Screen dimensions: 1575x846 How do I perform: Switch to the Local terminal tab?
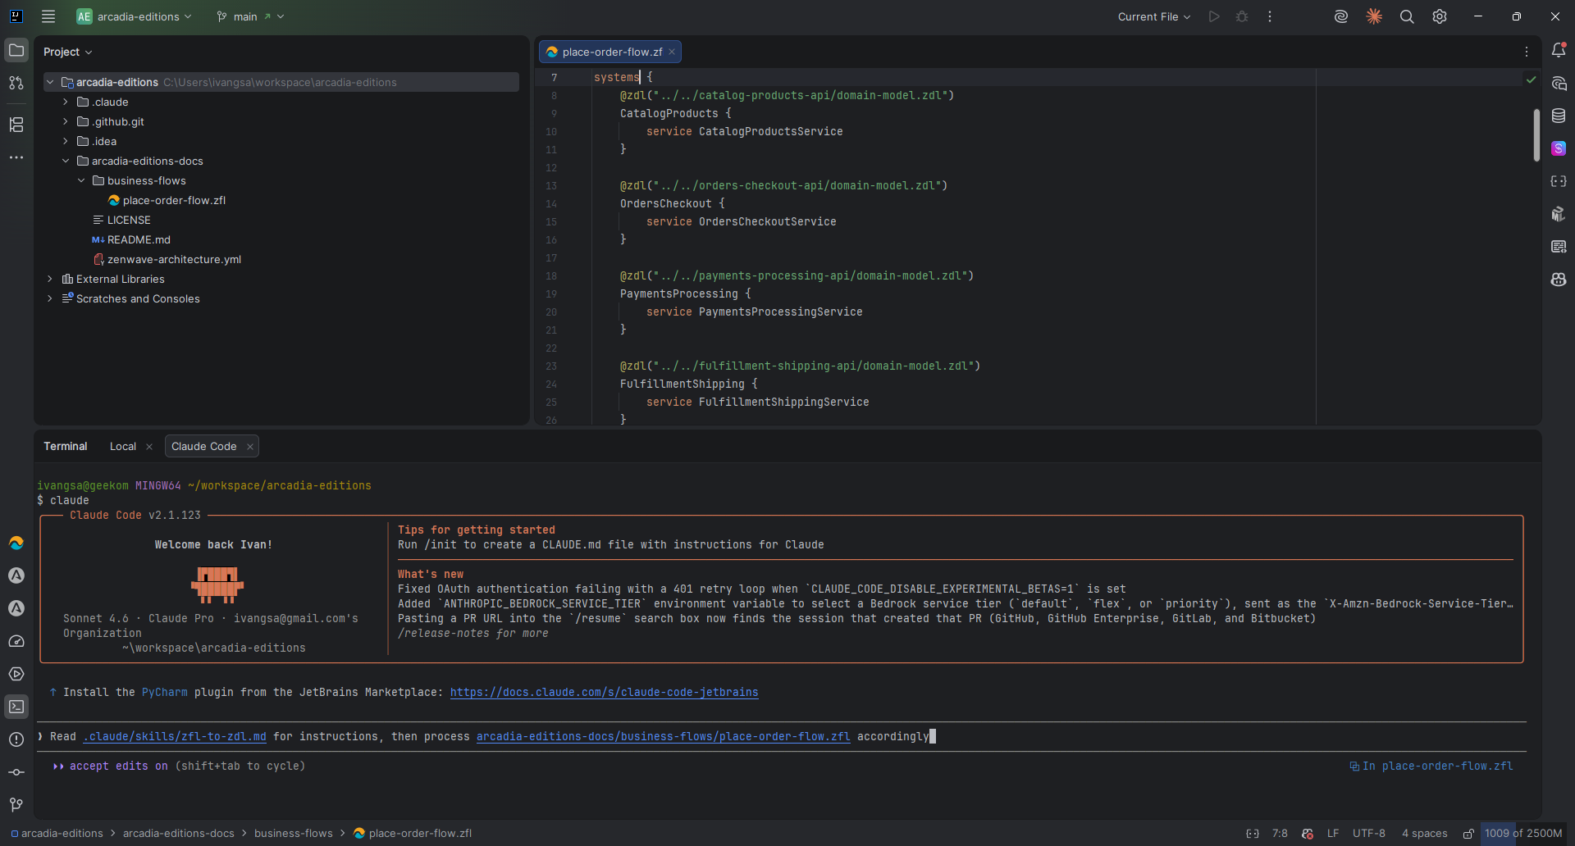123,446
